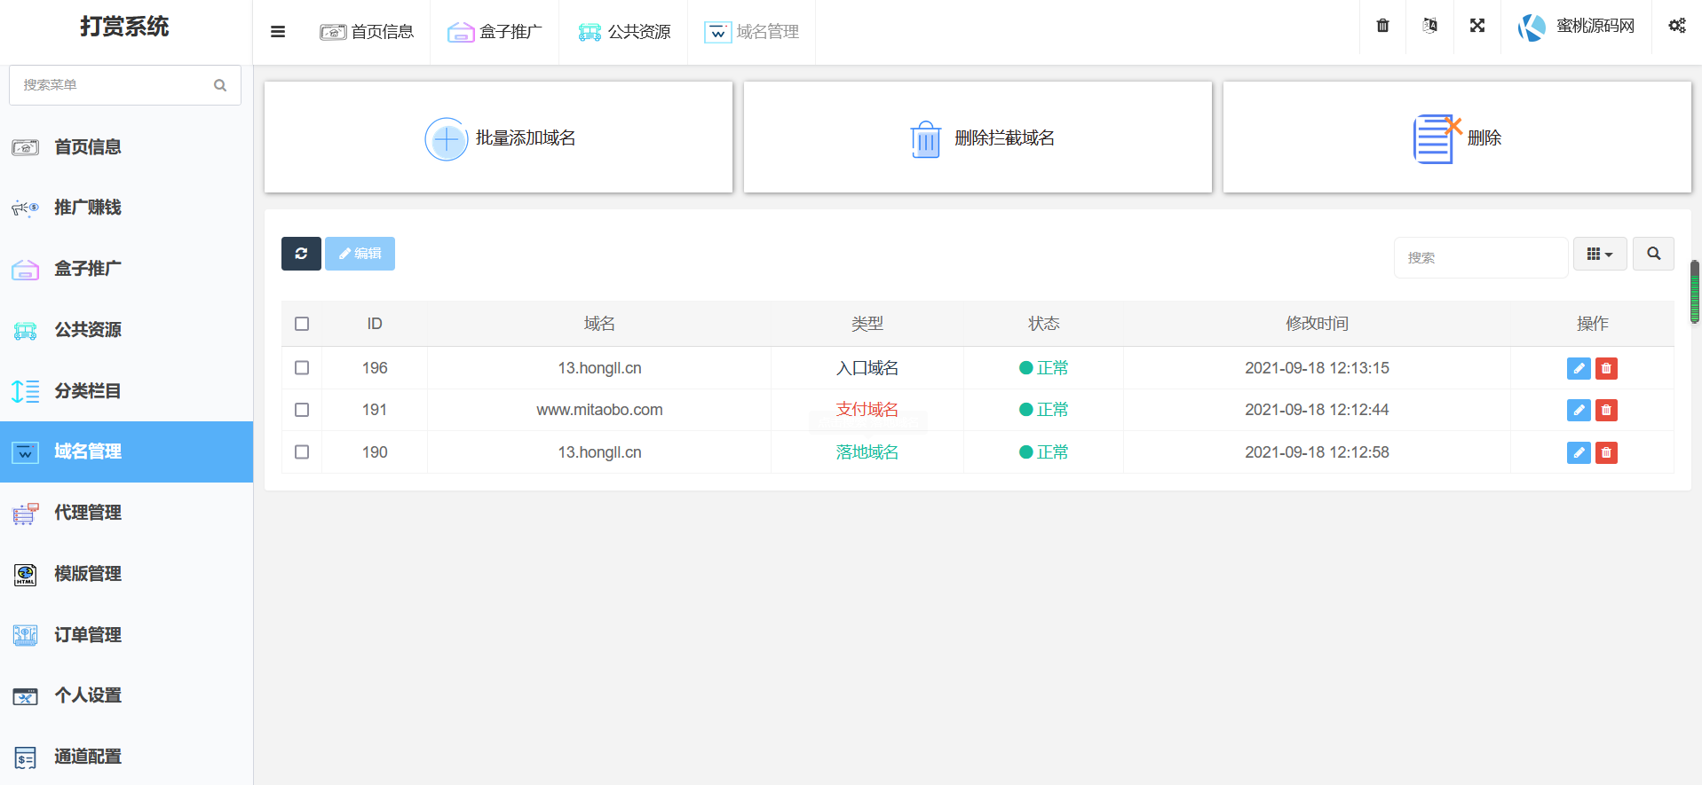Open the 蜜桃源码网 user menu
The height and width of the screenshot is (785, 1702).
point(1576,27)
